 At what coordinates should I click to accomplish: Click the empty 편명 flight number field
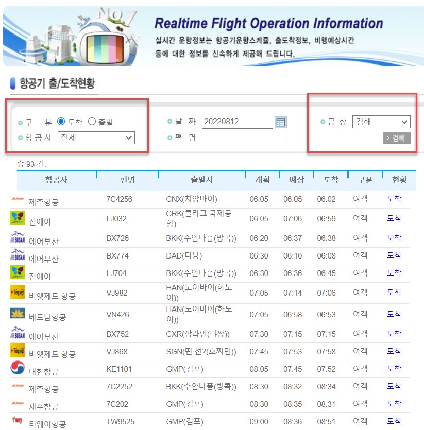244,138
